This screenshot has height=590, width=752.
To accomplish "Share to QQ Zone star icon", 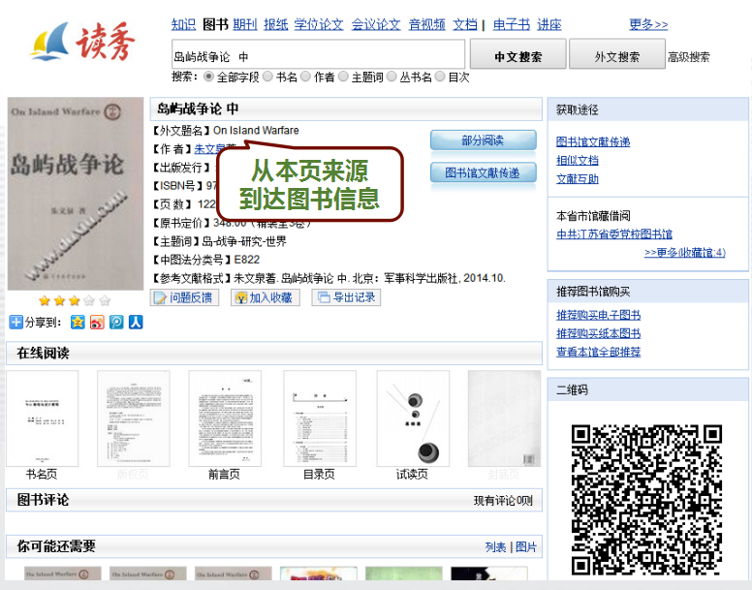I will pos(78,322).
